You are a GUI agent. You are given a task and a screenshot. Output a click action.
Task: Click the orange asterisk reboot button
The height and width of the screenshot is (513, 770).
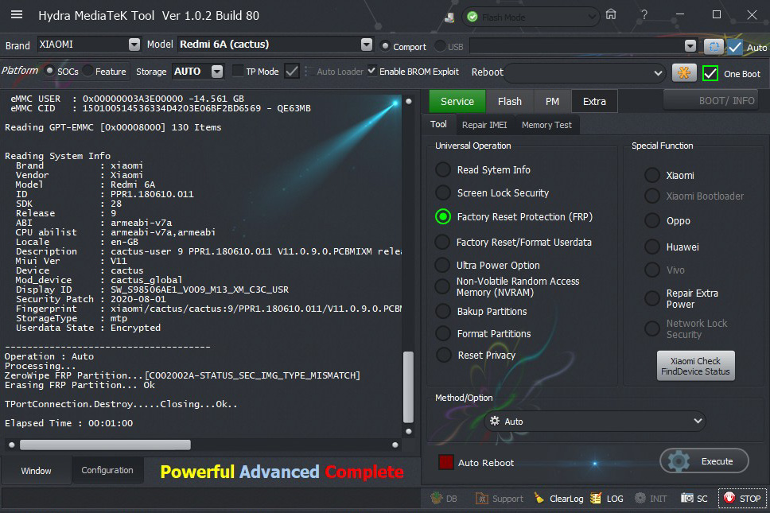[x=683, y=73]
